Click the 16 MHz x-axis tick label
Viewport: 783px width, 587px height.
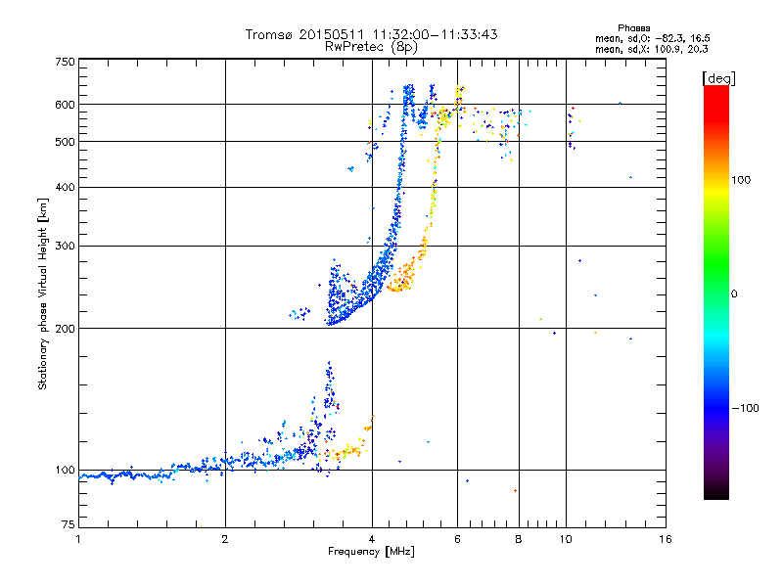coord(666,539)
